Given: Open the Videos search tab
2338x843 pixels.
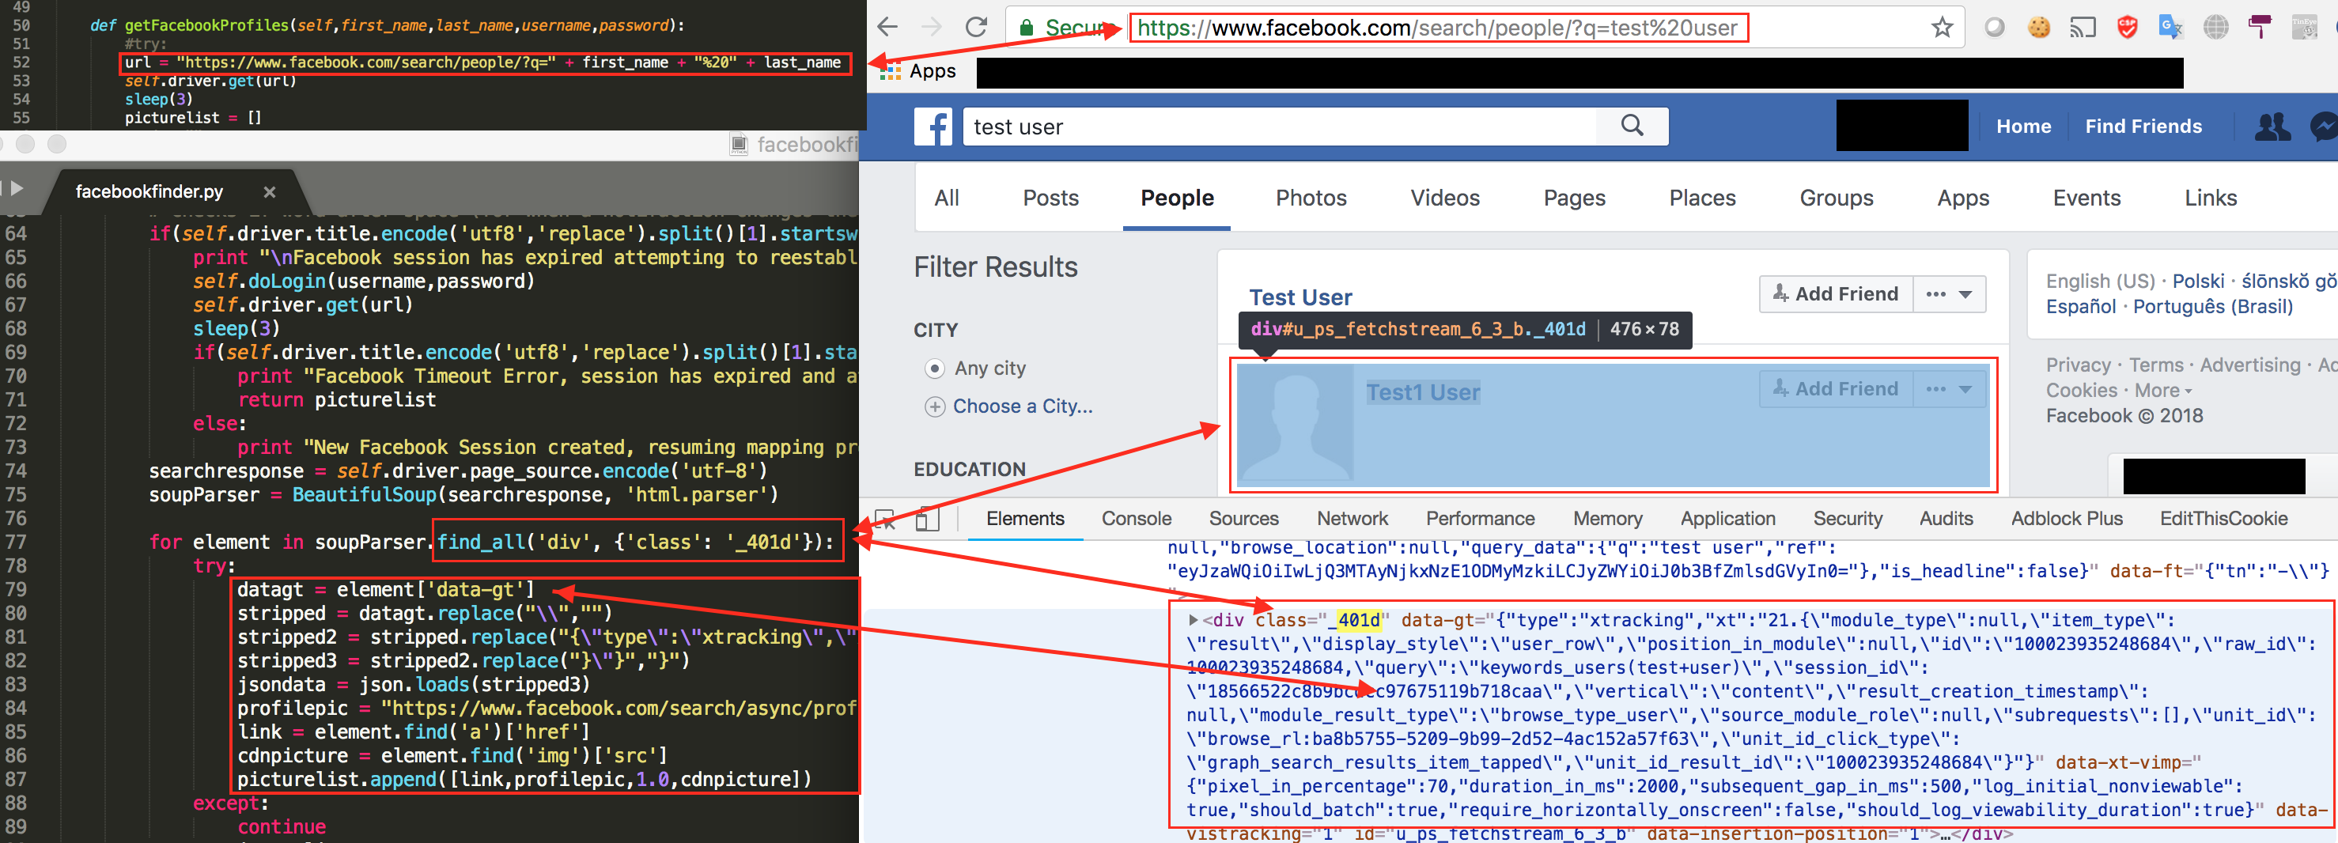Looking at the screenshot, I should click(1445, 198).
